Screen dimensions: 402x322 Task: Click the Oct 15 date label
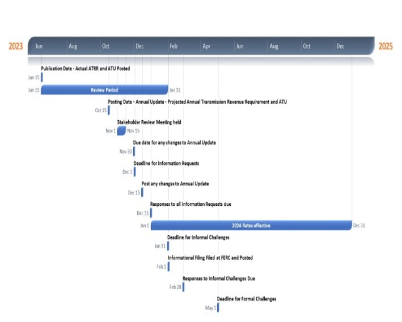101,110
